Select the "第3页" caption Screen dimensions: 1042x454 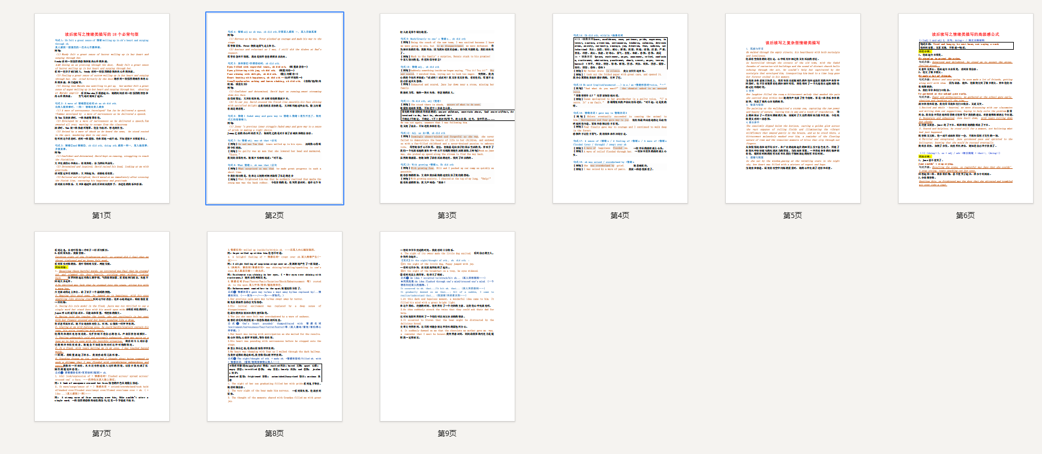(448, 216)
